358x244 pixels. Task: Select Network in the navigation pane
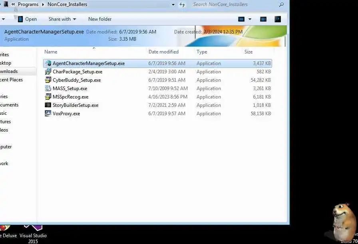click(4, 163)
